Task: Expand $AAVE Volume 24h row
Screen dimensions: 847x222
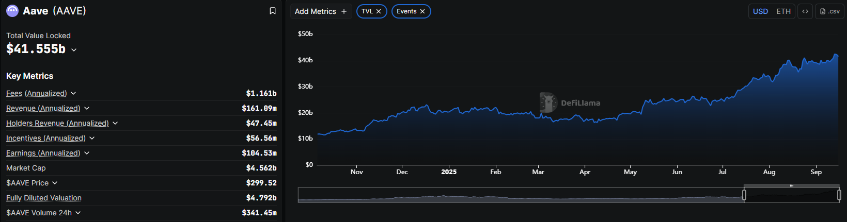Action: 78,213
